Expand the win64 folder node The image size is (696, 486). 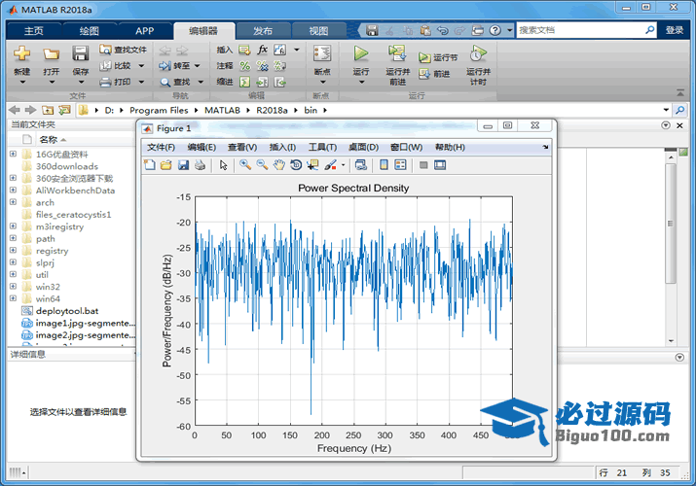click(13, 298)
